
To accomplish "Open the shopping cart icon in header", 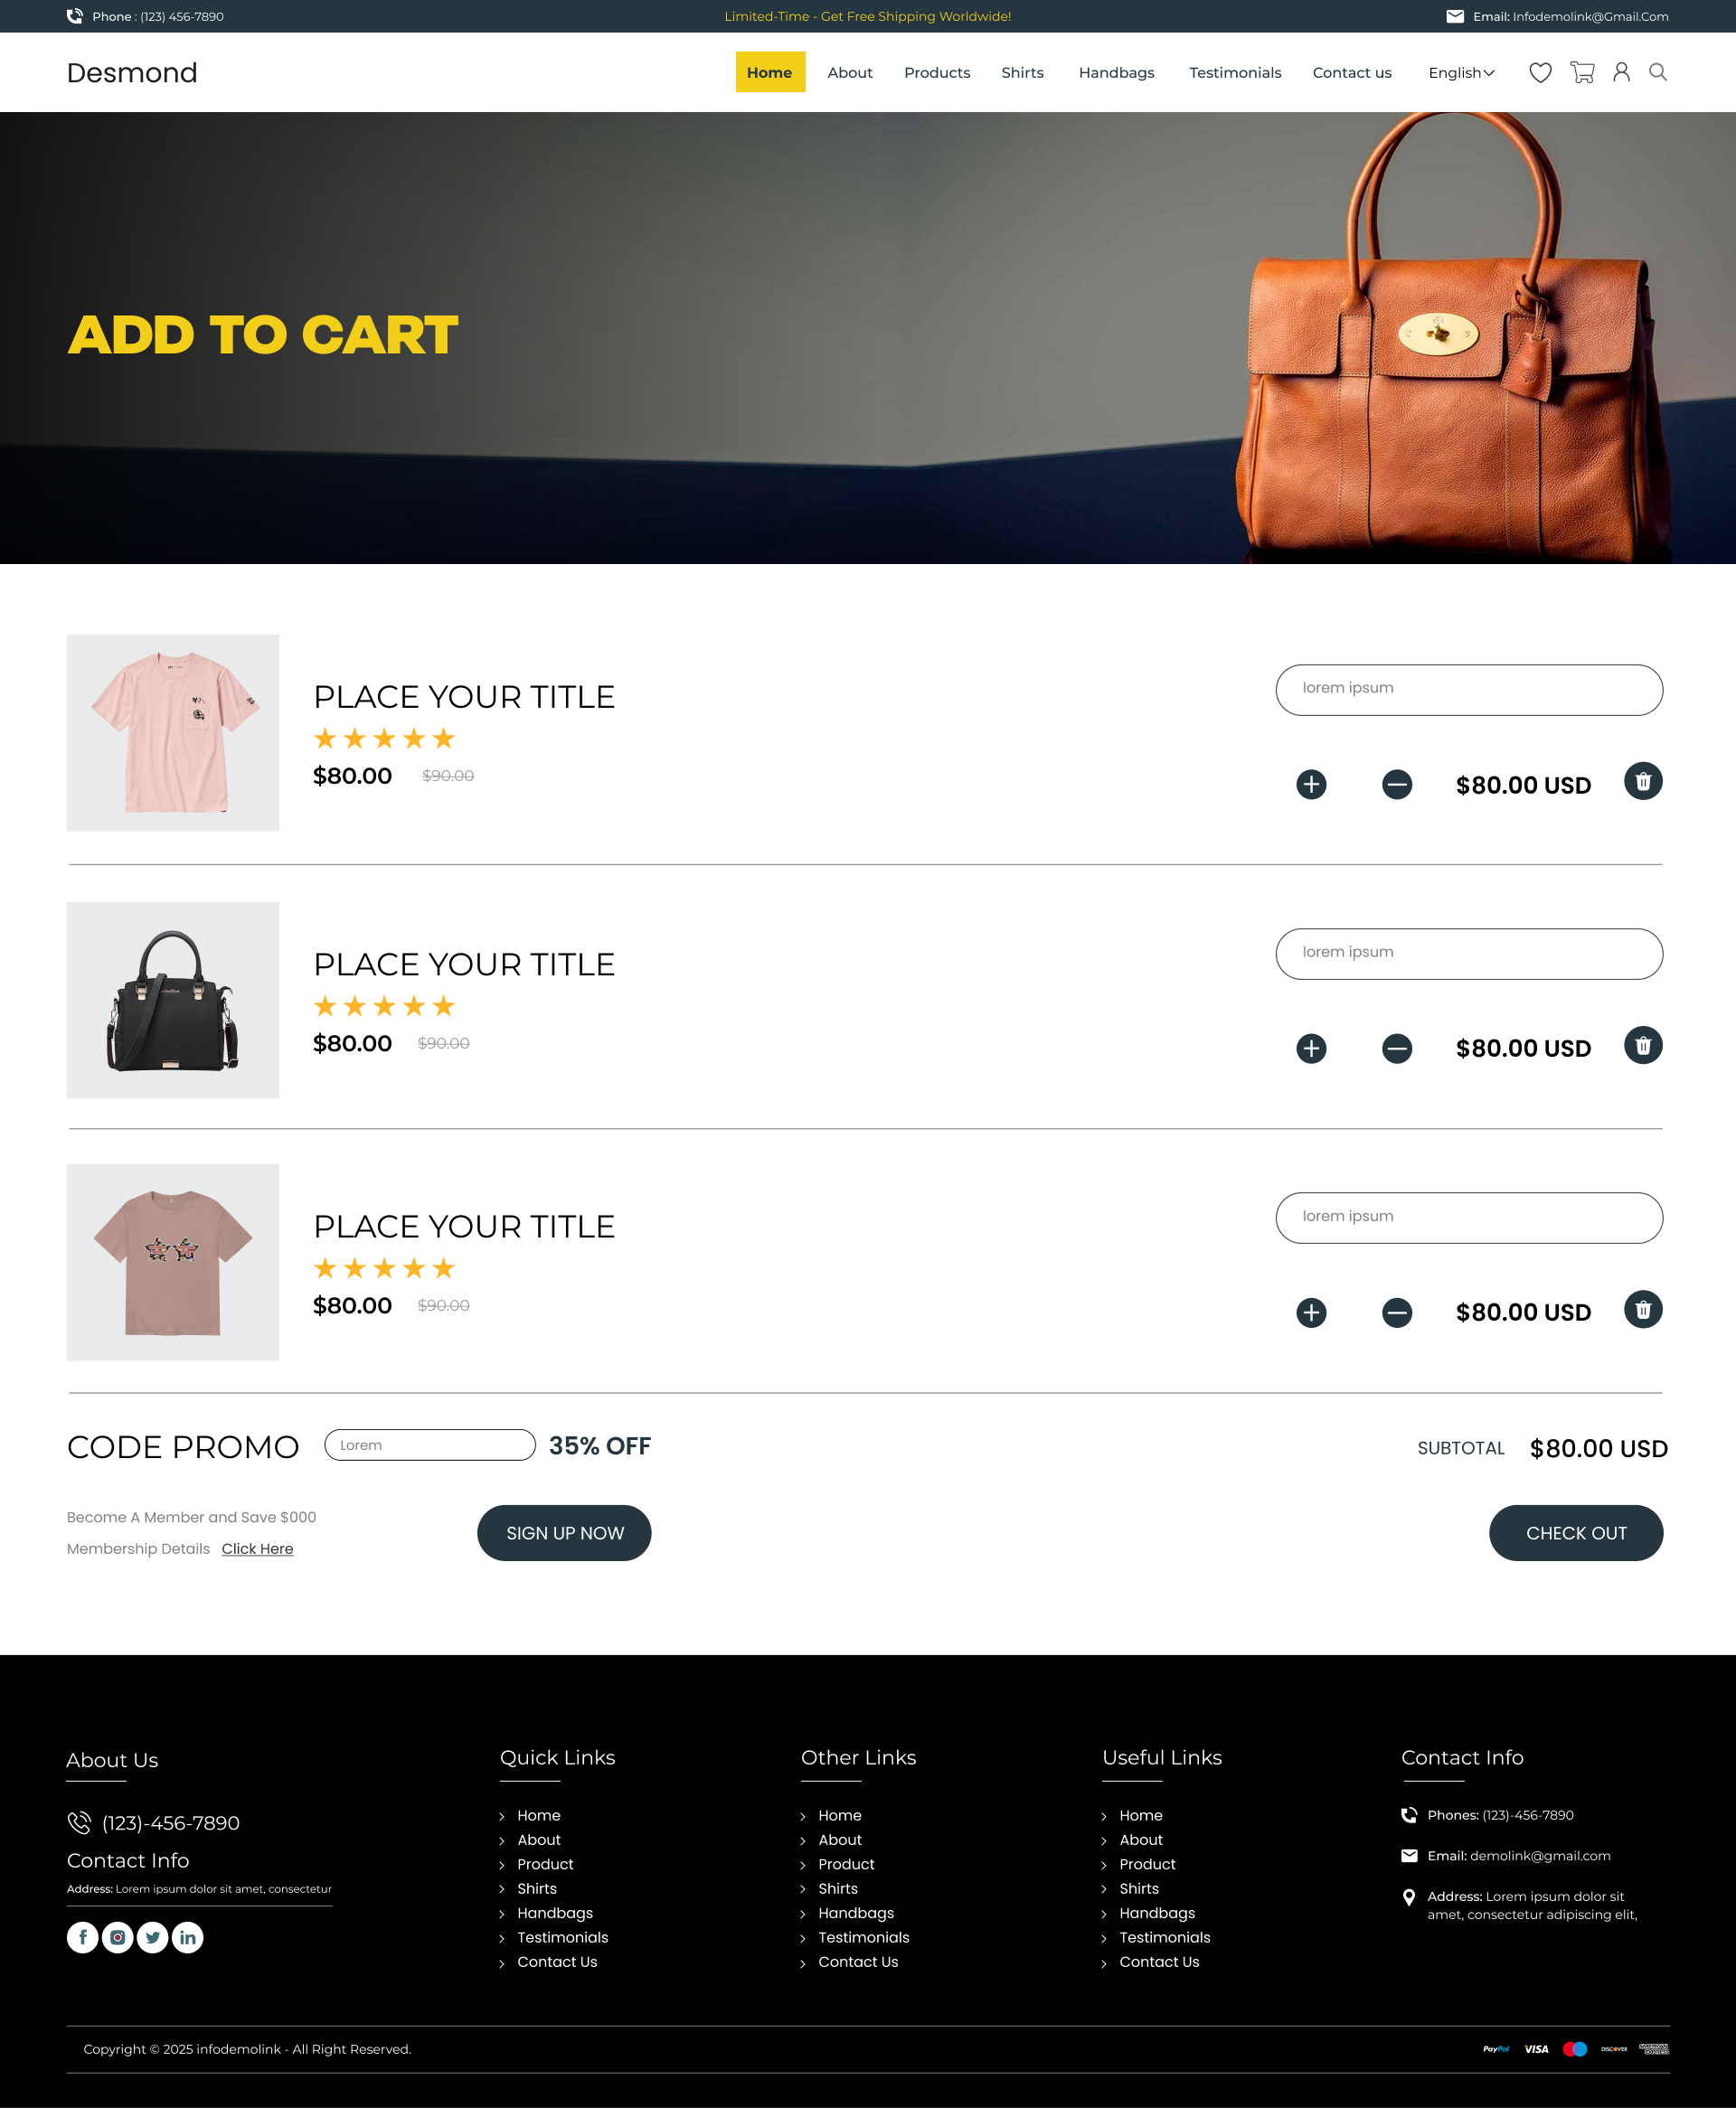I will click(x=1582, y=72).
